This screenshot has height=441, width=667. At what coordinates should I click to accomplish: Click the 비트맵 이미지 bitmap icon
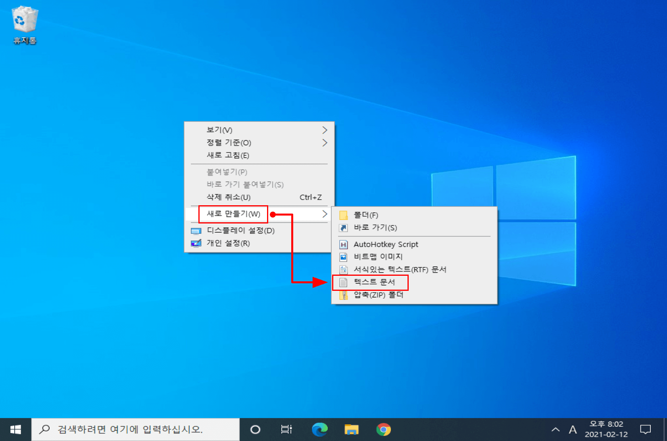pyautogui.click(x=344, y=257)
